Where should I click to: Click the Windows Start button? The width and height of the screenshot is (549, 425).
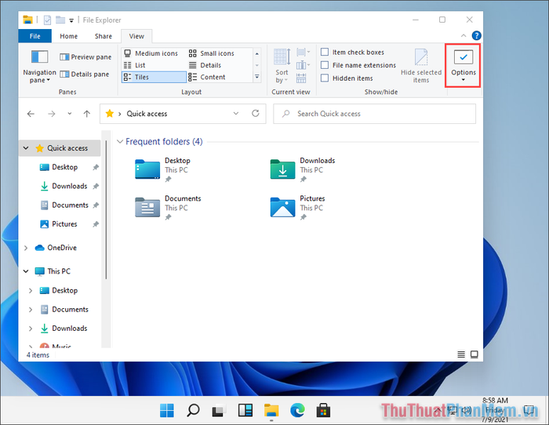(167, 409)
